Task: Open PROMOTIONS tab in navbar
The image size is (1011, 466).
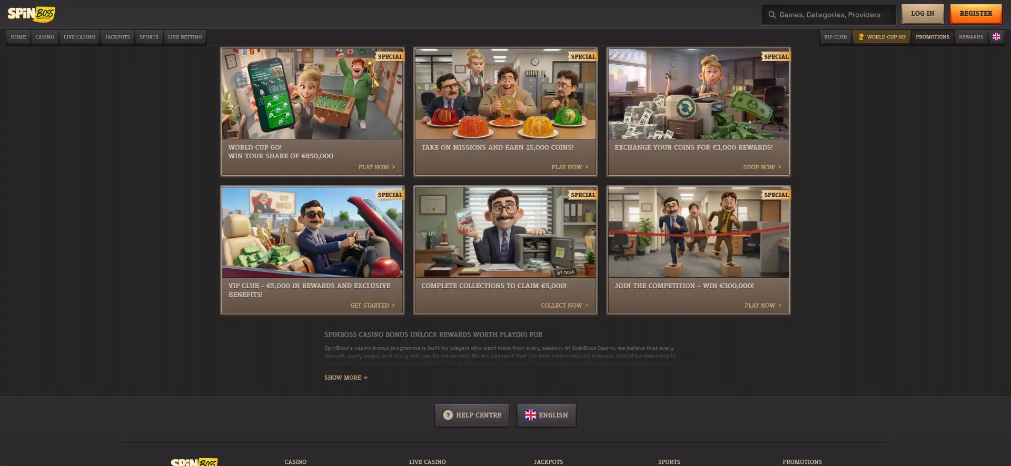Action: [933, 37]
